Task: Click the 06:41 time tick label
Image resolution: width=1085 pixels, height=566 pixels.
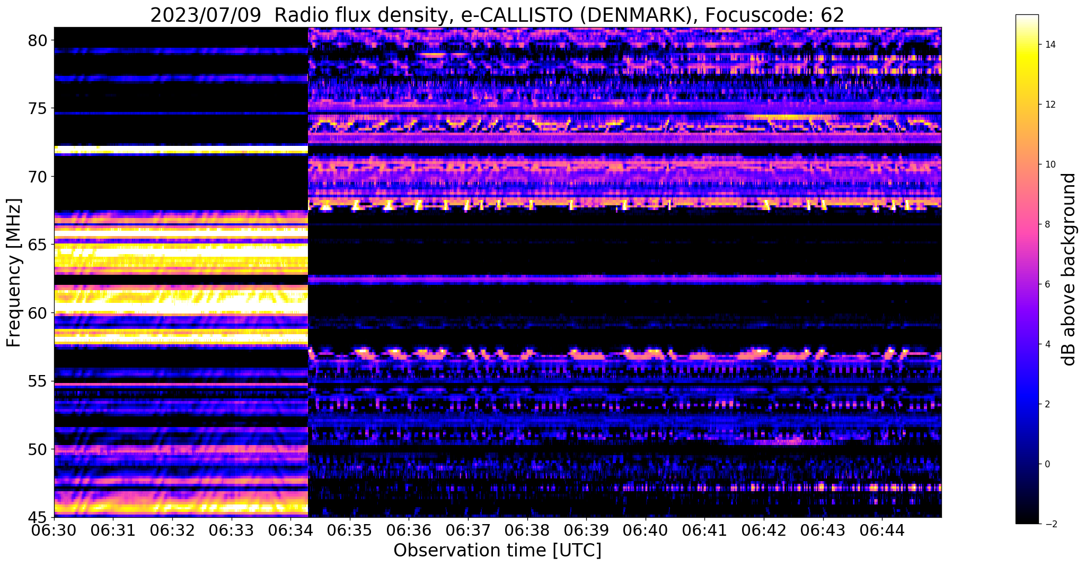Action: click(704, 529)
